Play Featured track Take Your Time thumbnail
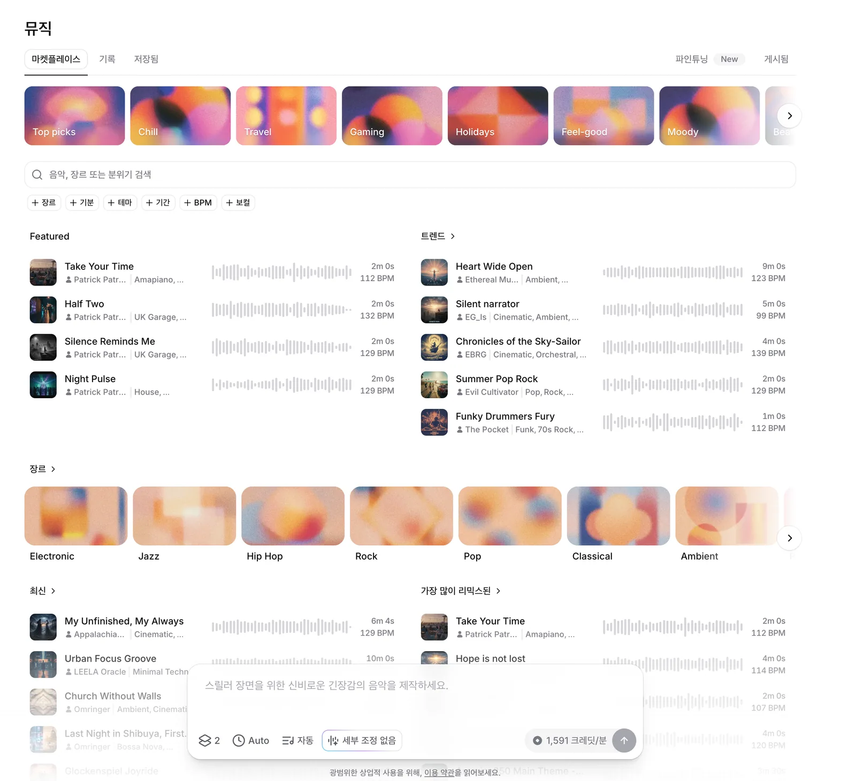 coord(43,273)
